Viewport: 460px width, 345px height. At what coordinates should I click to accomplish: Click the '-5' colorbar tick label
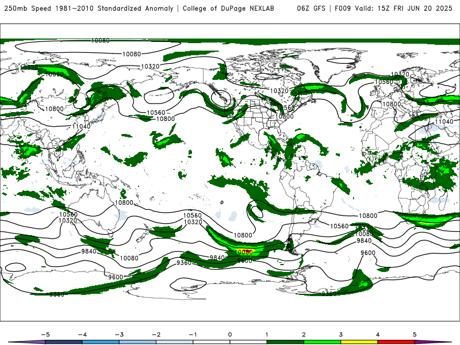pos(45,335)
